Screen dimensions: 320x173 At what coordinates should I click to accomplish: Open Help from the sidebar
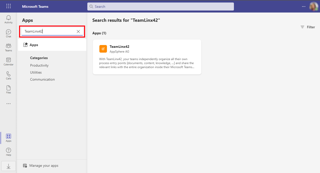(8, 151)
